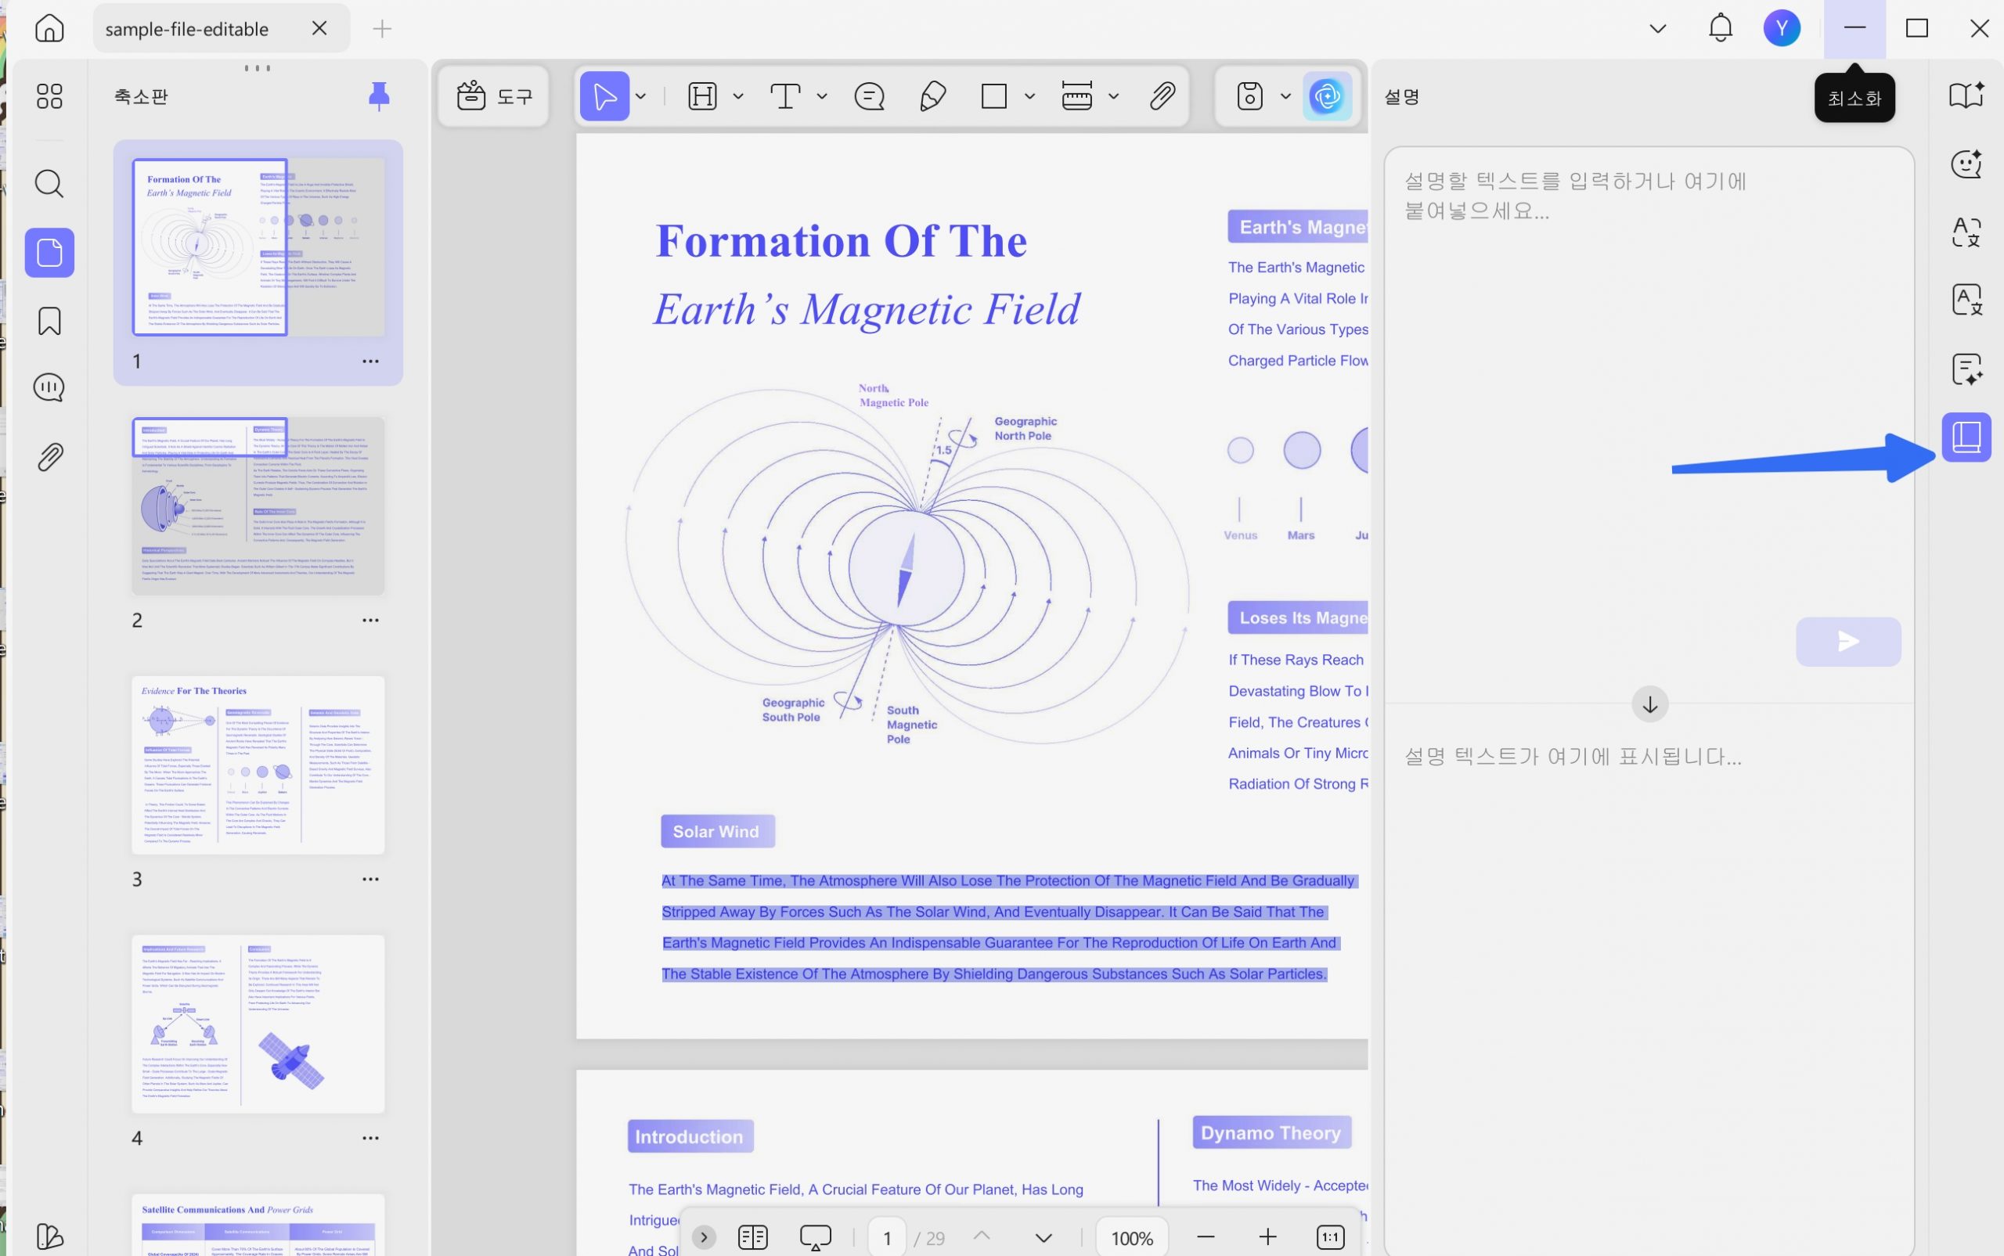Open the AI assistant icon in toolbar

click(x=1327, y=96)
